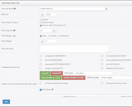Click the green Select All button
The image size is (132, 107).
coord(45,73)
